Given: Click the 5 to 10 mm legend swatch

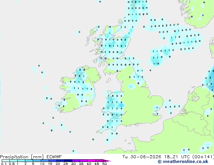Looking at the screenshot, I should point(37,161).
